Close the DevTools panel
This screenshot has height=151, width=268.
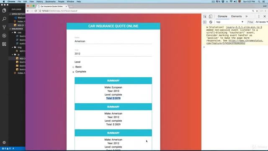pyautogui.click(x=265, y=16)
